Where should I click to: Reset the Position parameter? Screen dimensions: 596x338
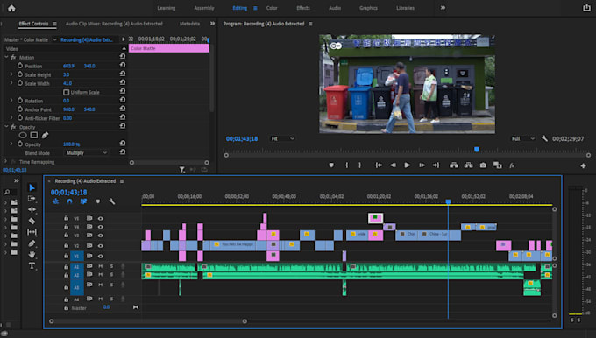pyautogui.click(x=123, y=66)
